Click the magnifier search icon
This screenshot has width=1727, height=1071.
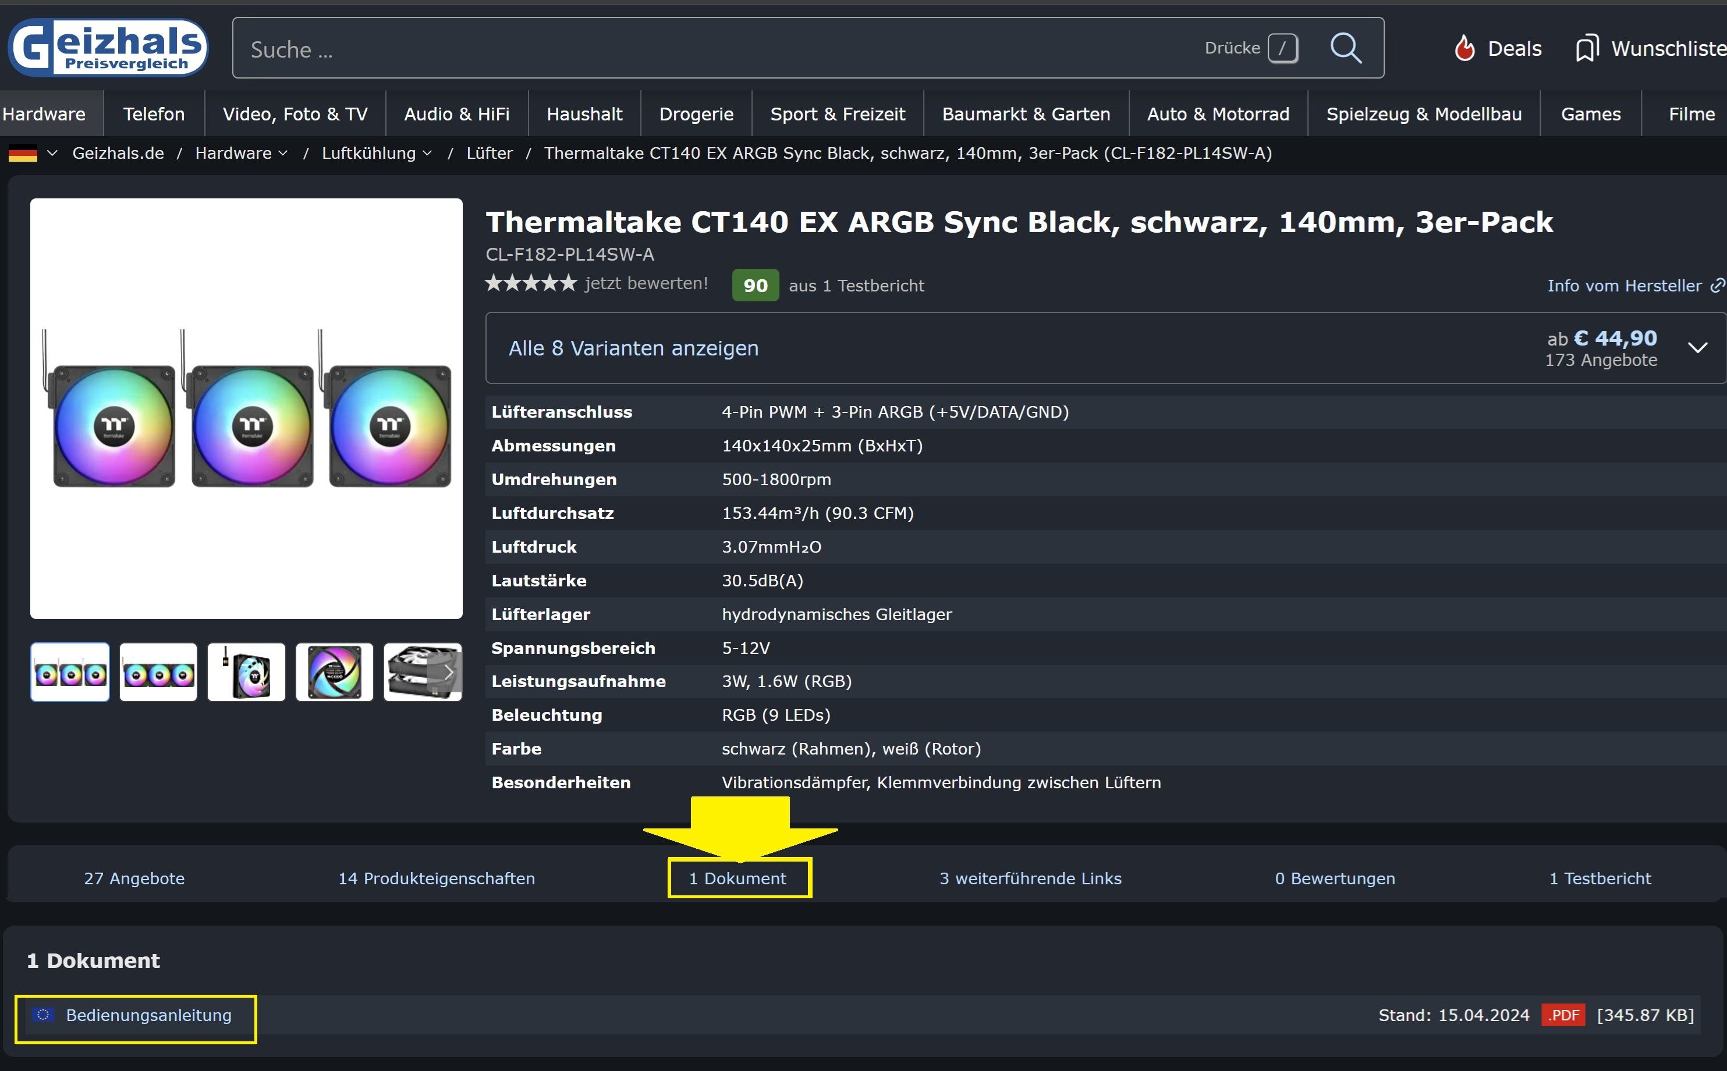(1345, 48)
